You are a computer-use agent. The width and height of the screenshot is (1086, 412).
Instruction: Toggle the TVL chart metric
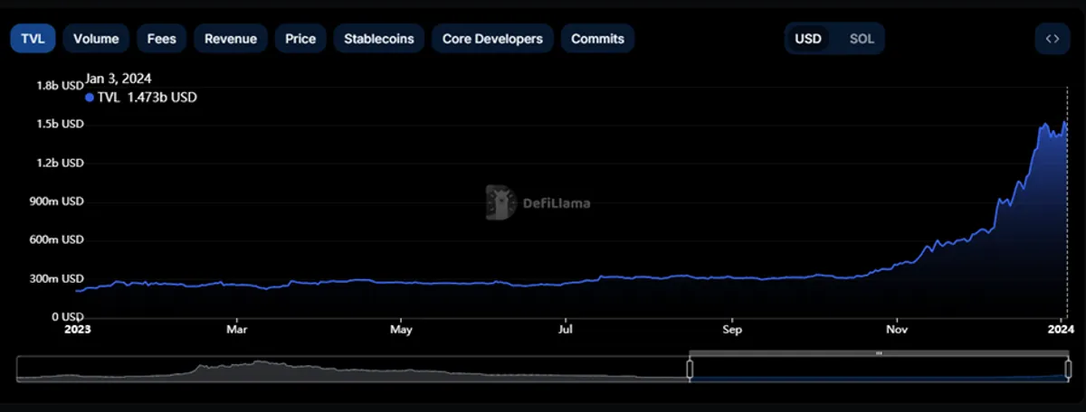tap(33, 39)
